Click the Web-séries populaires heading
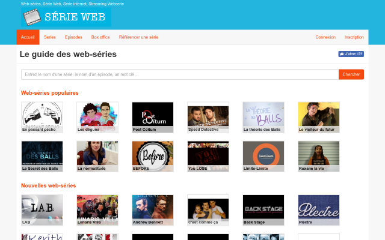 [49, 93]
